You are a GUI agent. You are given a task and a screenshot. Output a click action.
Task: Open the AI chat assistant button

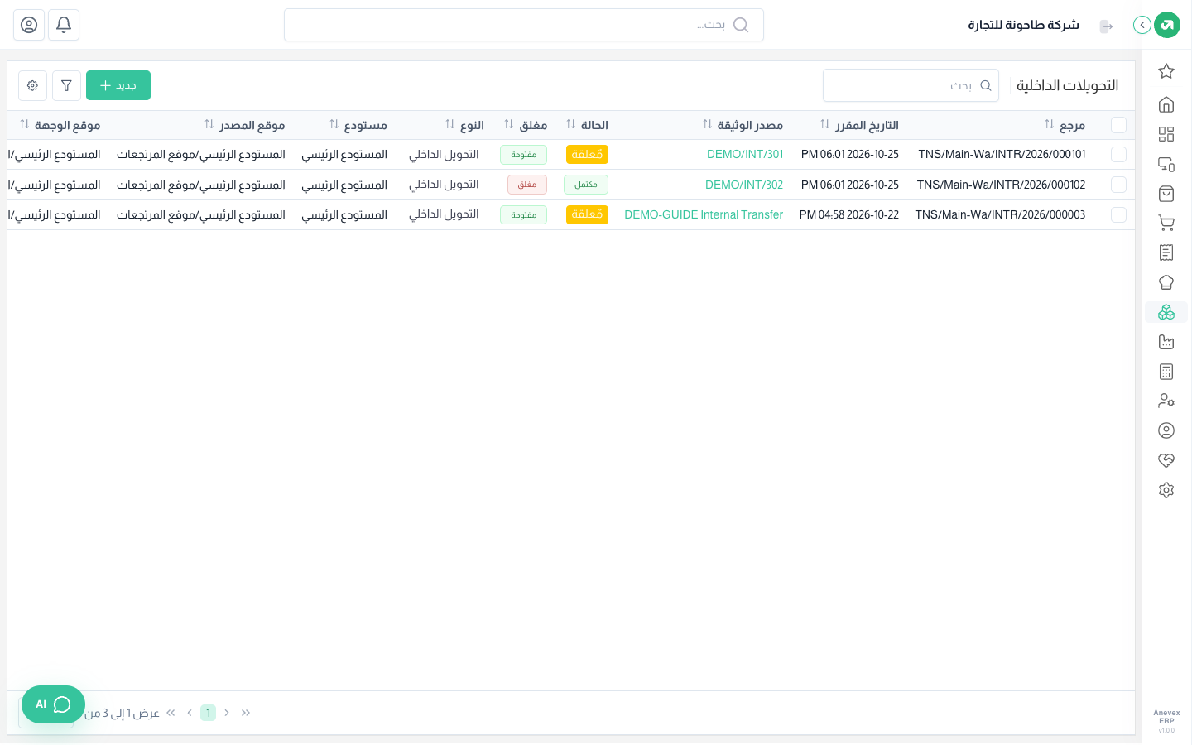(x=53, y=704)
